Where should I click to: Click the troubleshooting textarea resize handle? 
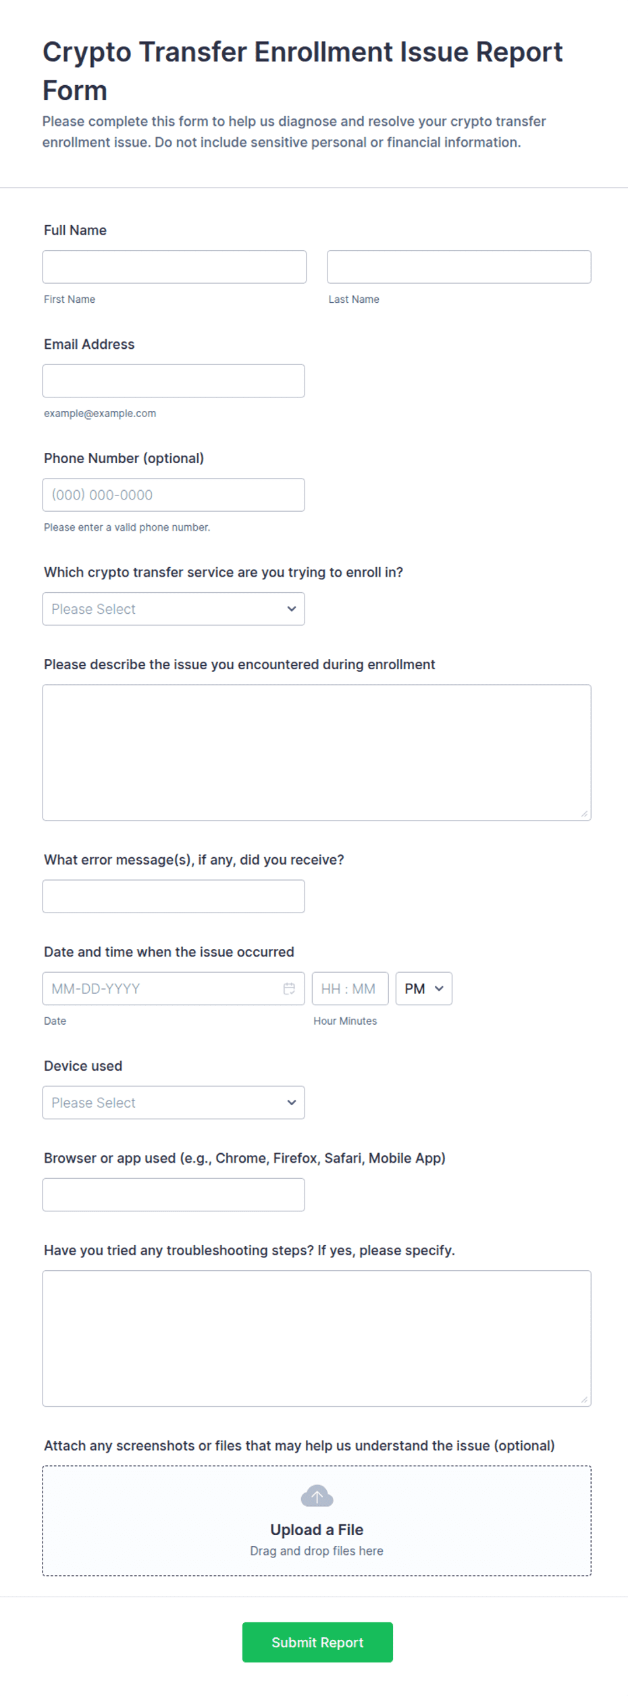coord(584,1400)
